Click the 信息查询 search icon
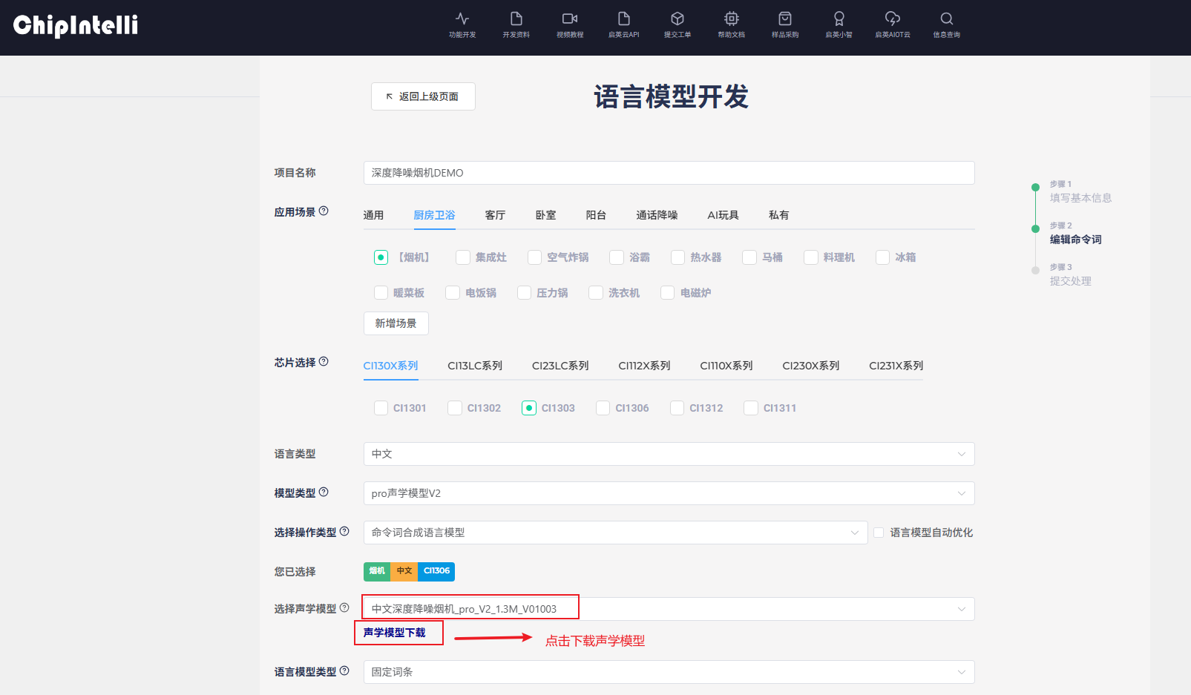Image resolution: width=1191 pixels, height=695 pixels. [946, 19]
